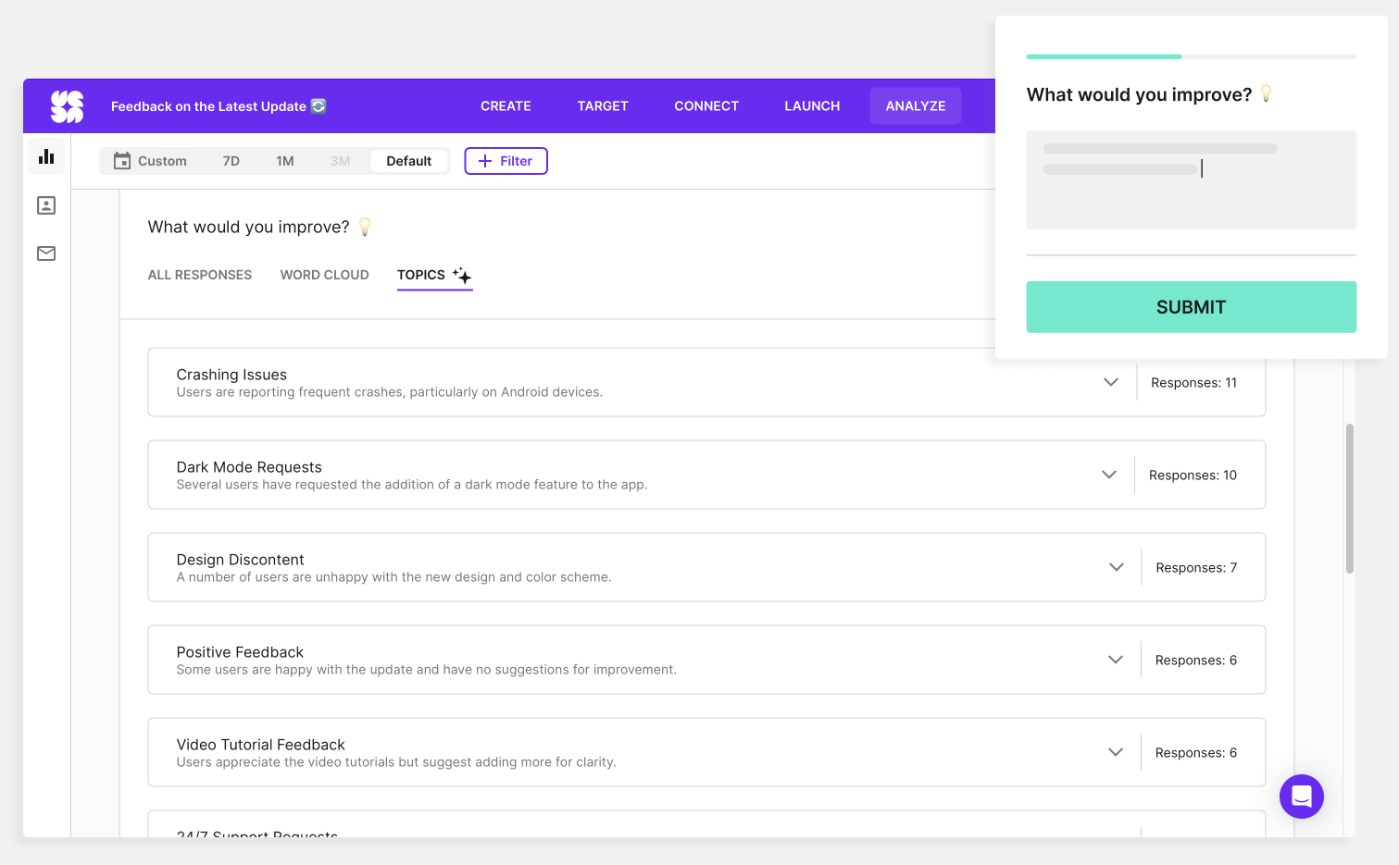The height and width of the screenshot is (865, 1399).
Task: Go to the TARGET tab
Action: [603, 106]
